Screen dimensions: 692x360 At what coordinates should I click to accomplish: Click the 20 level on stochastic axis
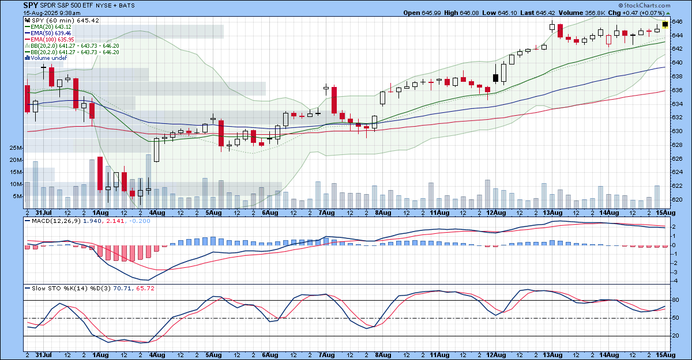click(676, 336)
